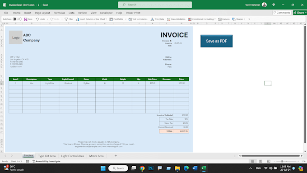Open the Formulas tab
This screenshot has width=307, height=173.
(x=59, y=13)
